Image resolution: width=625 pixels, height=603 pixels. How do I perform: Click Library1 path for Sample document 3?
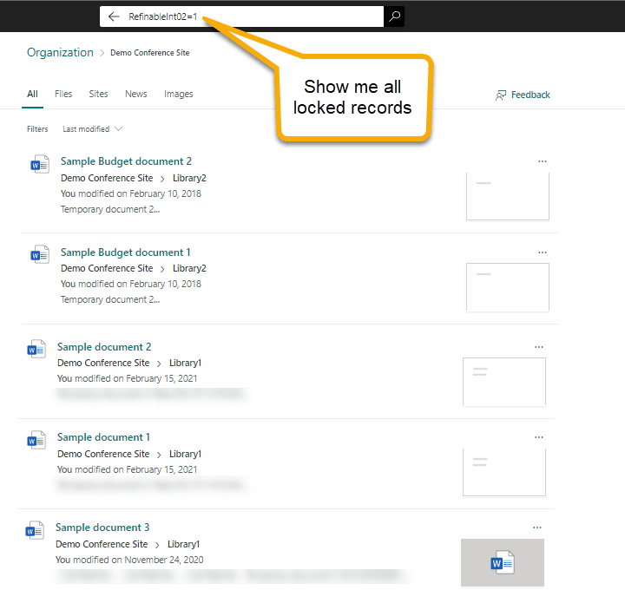(183, 545)
